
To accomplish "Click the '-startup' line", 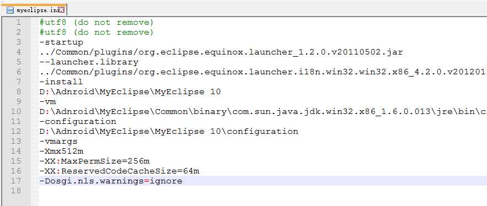I will [61, 42].
